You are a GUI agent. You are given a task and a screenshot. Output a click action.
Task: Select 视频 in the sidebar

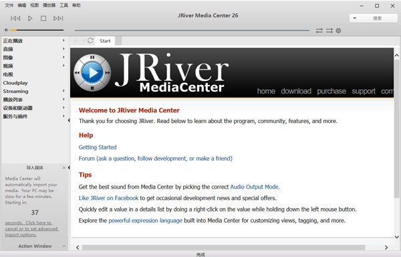click(8, 66)
